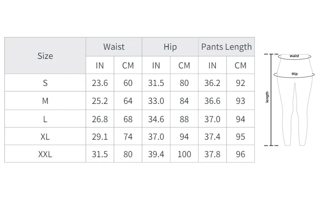Click the 34.6 hip inch cell
The image size is (318, 199).
[156, 119]
